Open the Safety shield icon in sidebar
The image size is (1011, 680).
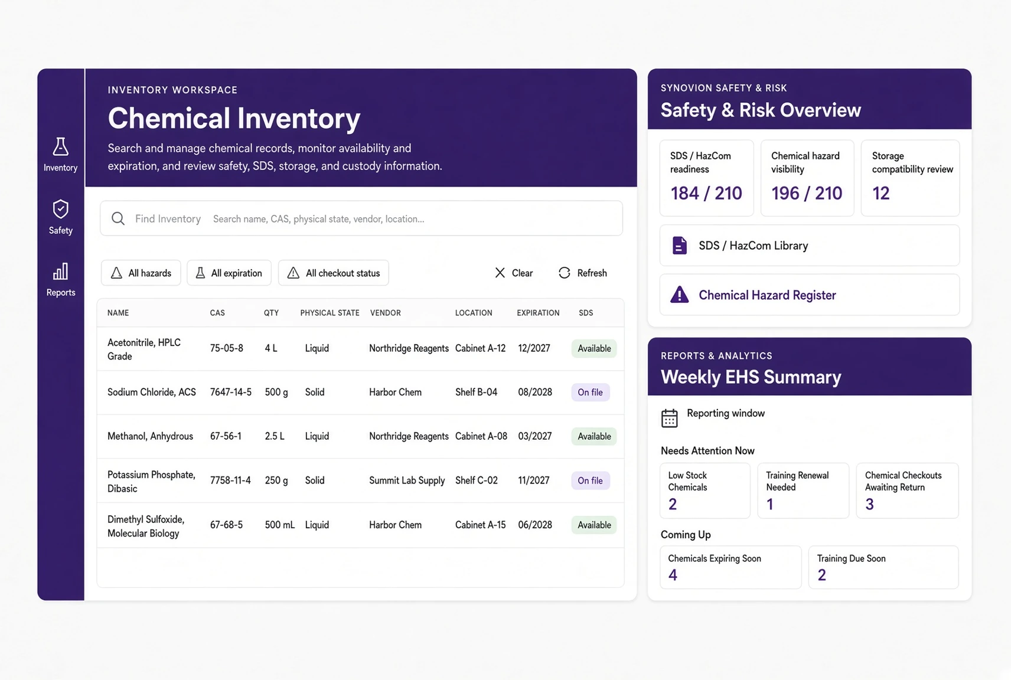pos(60,209)
